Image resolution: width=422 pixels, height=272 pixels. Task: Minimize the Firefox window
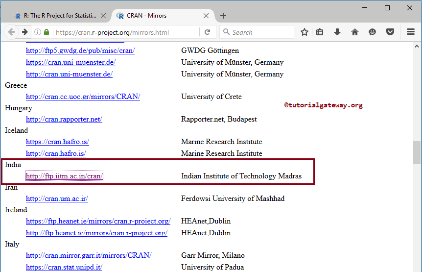[x=365, y=8]
